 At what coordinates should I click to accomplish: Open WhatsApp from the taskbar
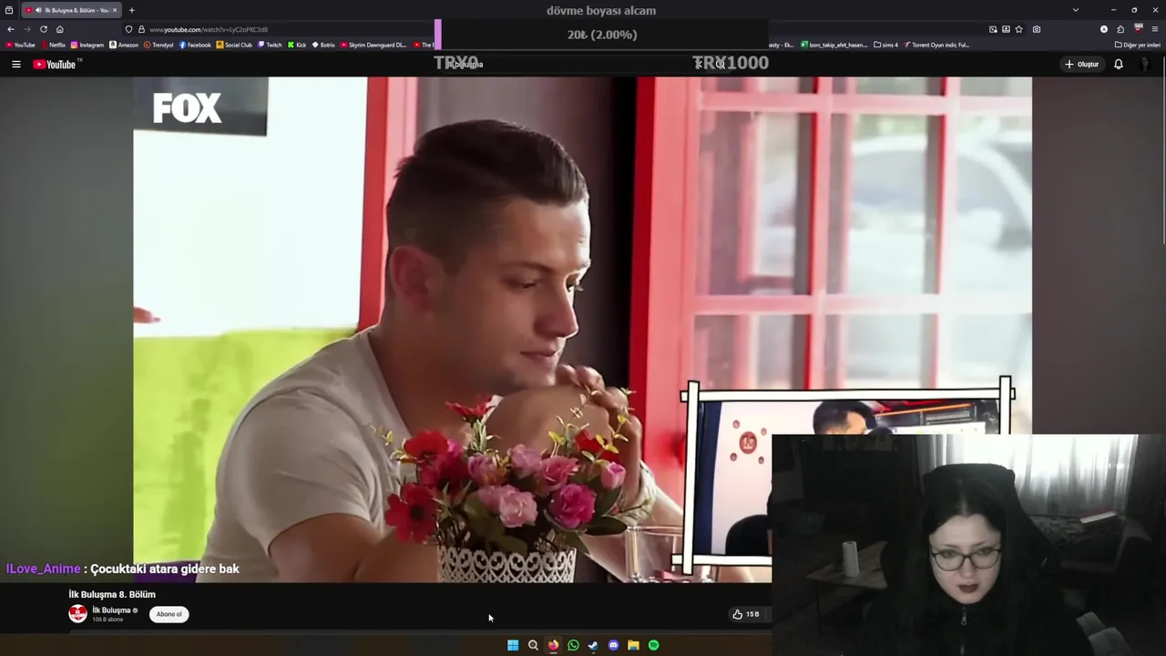(x=573, y=645)
